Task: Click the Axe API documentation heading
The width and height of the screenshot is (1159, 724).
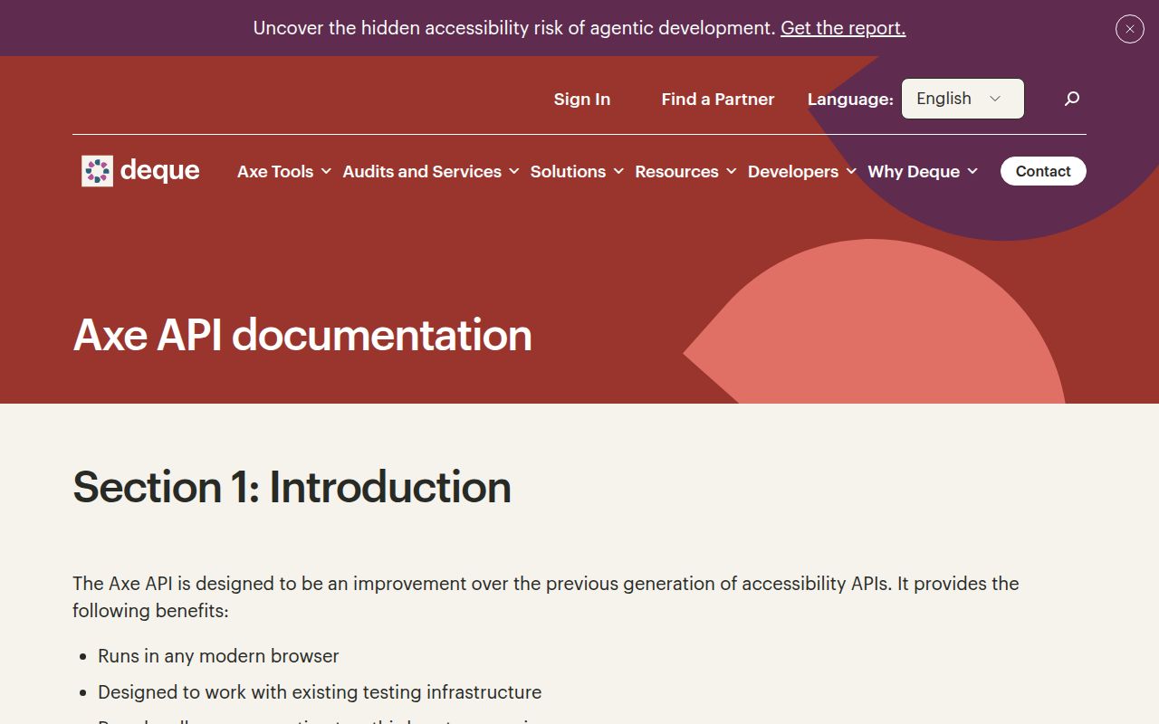Action: (302, 335)
